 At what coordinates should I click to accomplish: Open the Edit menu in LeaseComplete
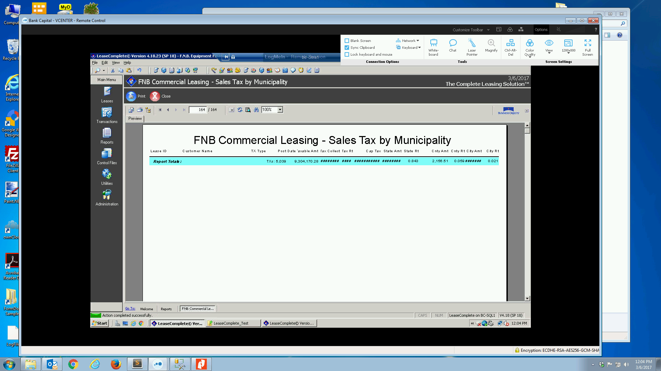(x=105, y=63)
